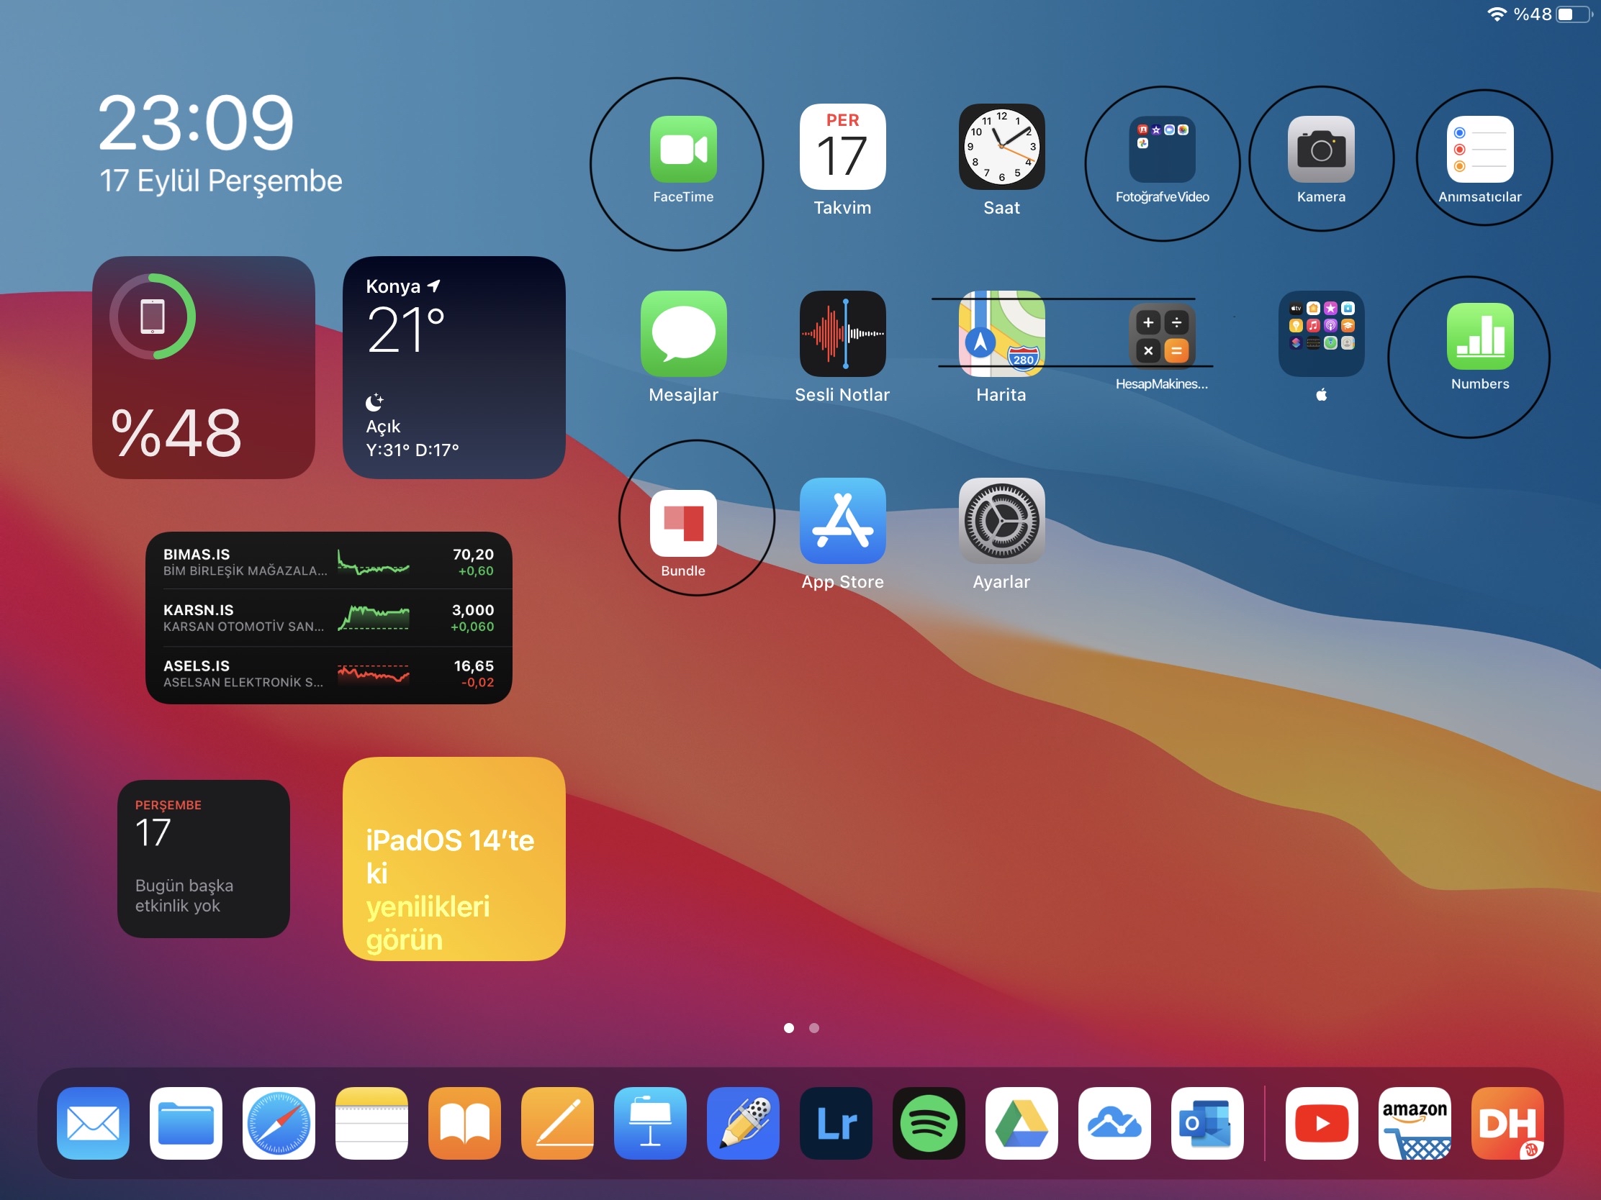
Task: Select BIMAS.IS stock row
Action: coord(328,561)
